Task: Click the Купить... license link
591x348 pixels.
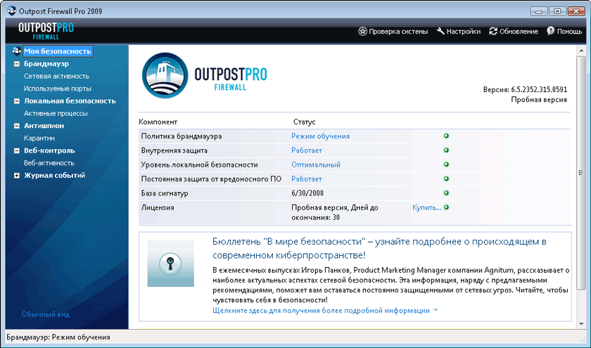Action: point(426,207)
